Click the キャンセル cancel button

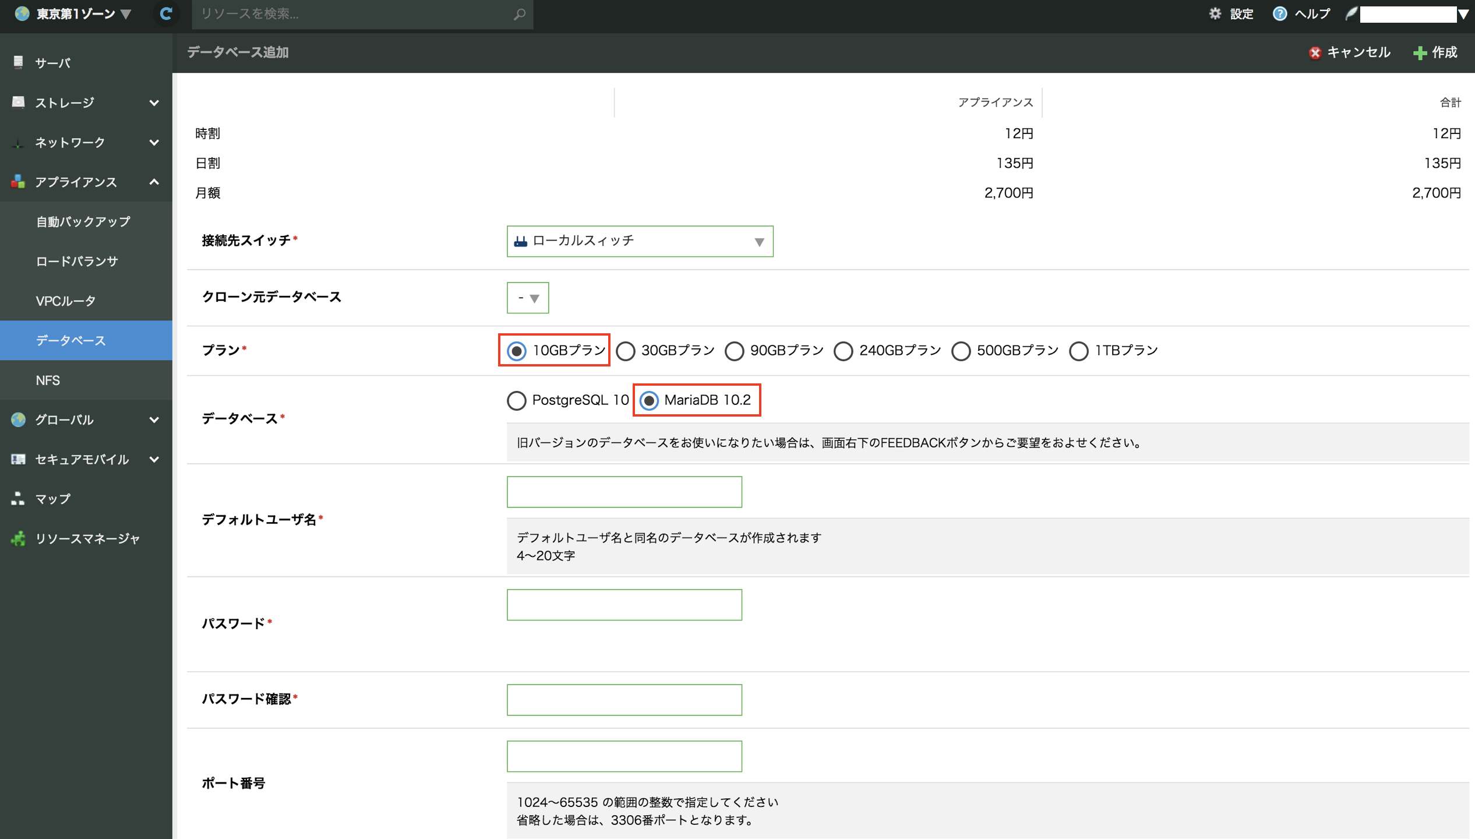[1349, 52]
